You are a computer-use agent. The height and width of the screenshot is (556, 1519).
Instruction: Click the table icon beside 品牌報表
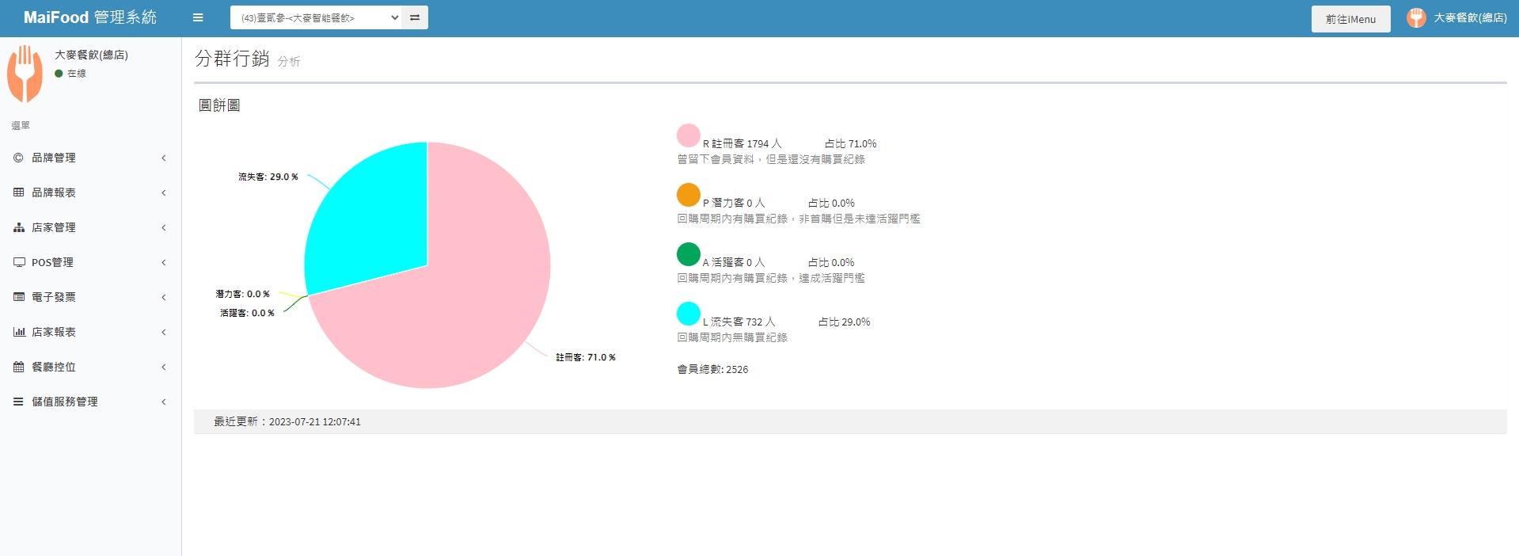pyautogui.click(x=19, y=192)
